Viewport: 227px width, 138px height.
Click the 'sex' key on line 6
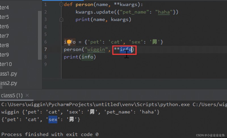[x=136, y=42]
